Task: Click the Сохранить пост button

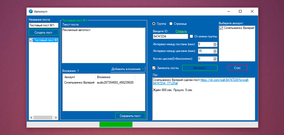Action: (x=130, y=116)
